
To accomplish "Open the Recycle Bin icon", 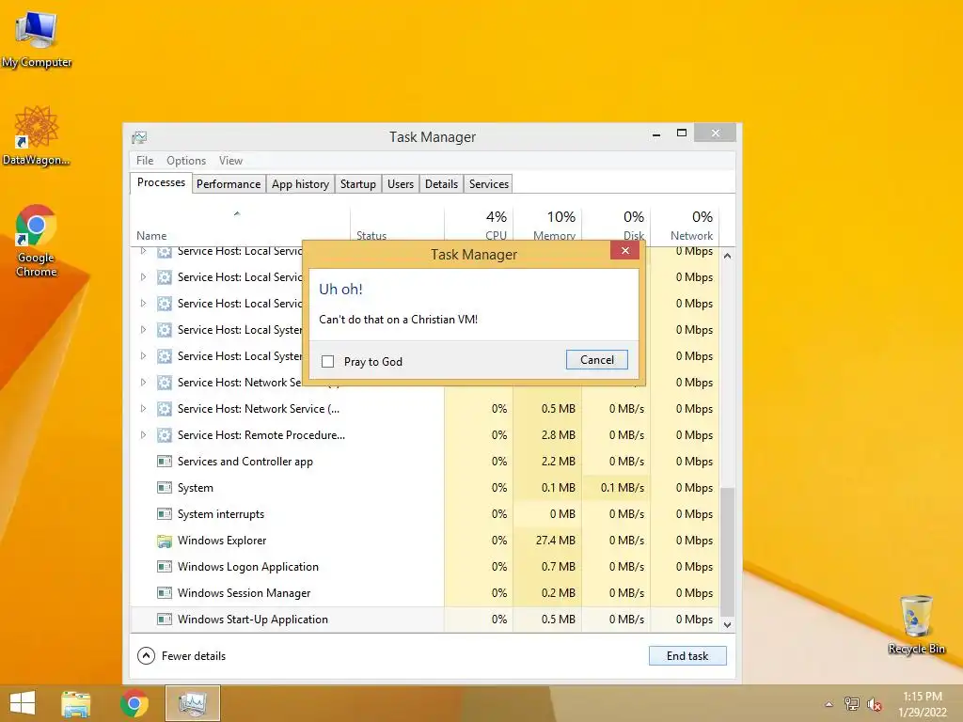I will point(916,624).
